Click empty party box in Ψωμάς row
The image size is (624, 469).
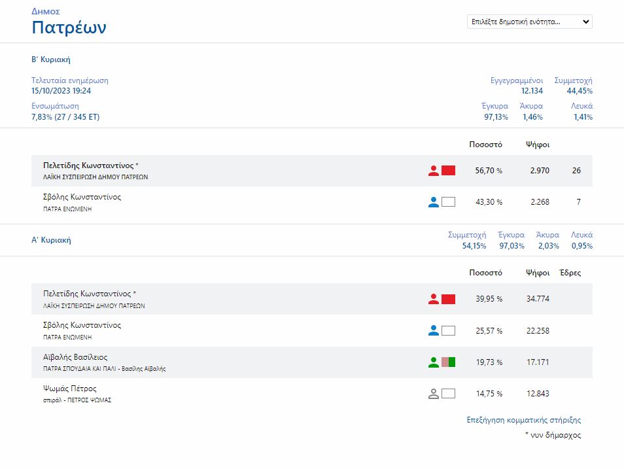pos(448,394)
